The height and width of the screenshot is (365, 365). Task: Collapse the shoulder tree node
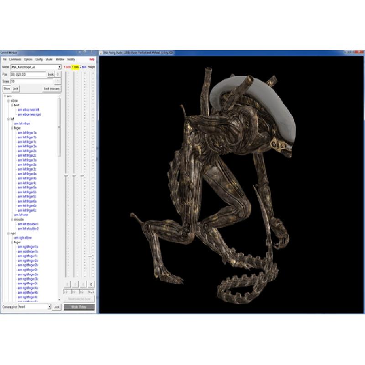pyautogui.click(x=12, y=219)
